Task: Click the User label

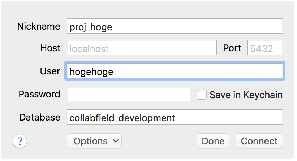Action: pos(50,71)
